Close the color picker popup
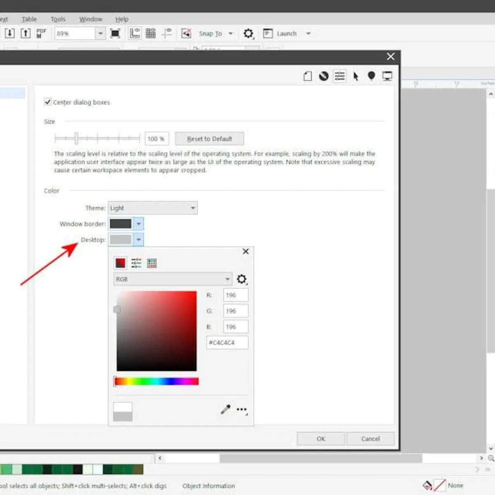The height and width of the screenshot is (495, 495). [245, 251]
